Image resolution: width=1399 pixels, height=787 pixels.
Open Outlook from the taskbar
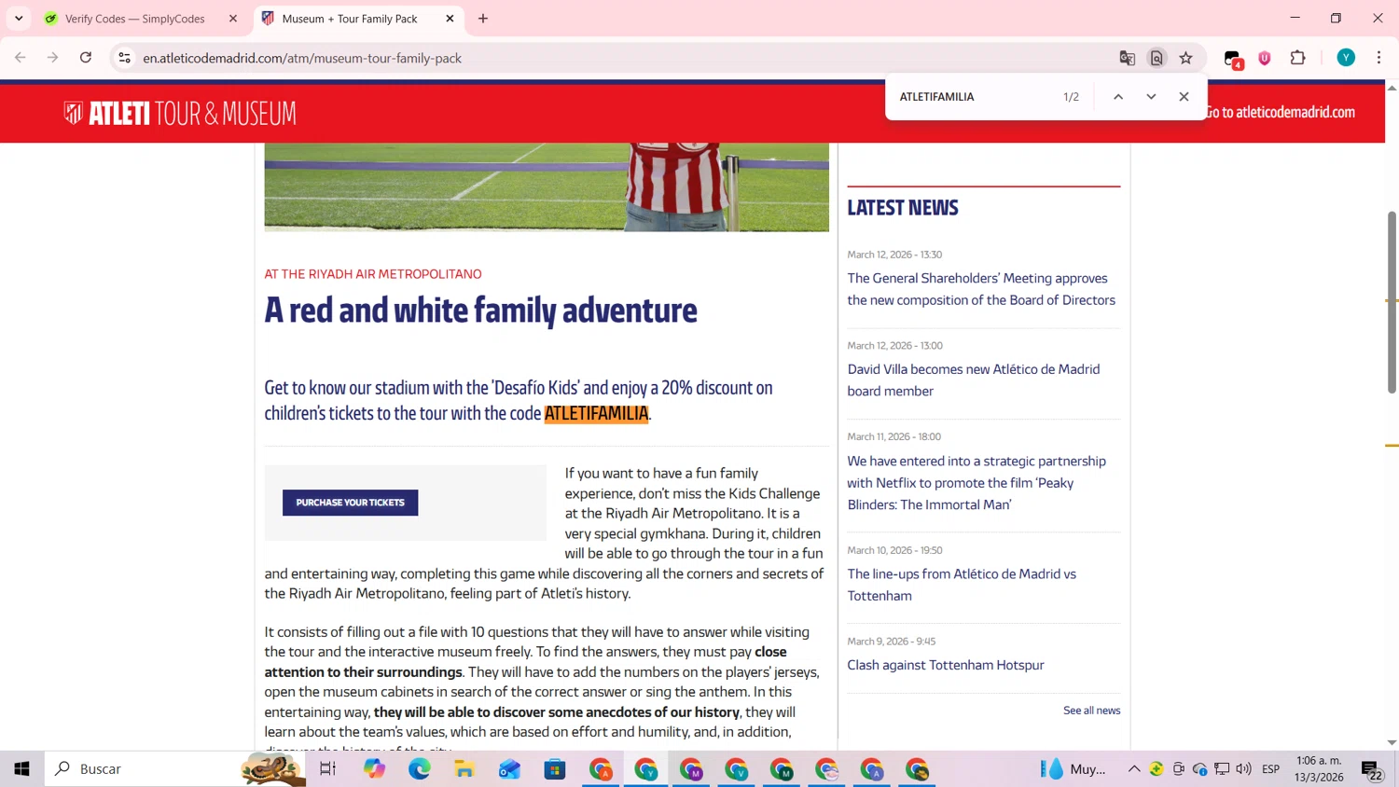click(509, 769)
